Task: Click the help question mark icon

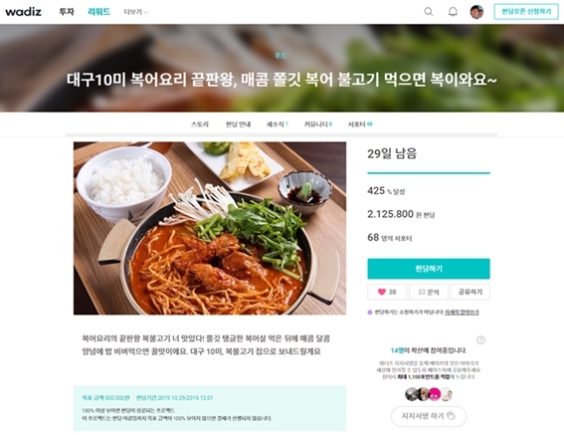Action: click(480, 339)
